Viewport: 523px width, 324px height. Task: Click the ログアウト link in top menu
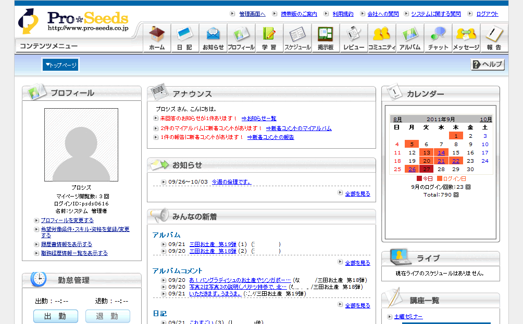click(487, 14)
